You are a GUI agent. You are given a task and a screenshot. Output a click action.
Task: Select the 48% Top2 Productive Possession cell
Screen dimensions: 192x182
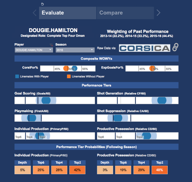pyautogui.click(x=160, y=170)
